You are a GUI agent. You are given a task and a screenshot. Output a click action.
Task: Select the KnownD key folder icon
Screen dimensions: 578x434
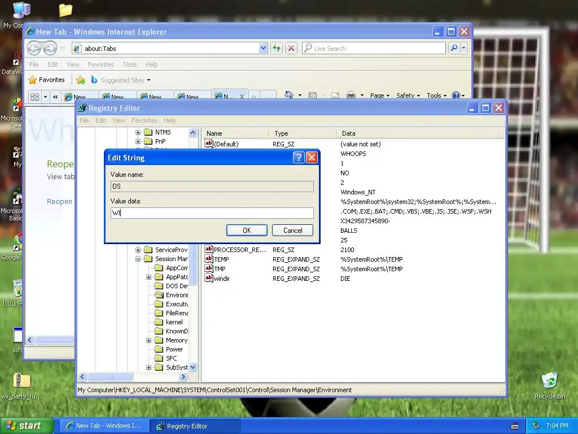[159, 331]
